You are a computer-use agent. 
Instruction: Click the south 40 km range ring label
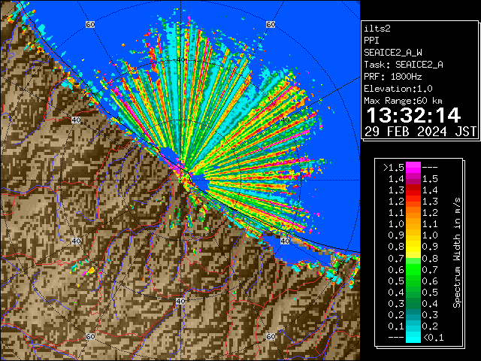[180, 301]
